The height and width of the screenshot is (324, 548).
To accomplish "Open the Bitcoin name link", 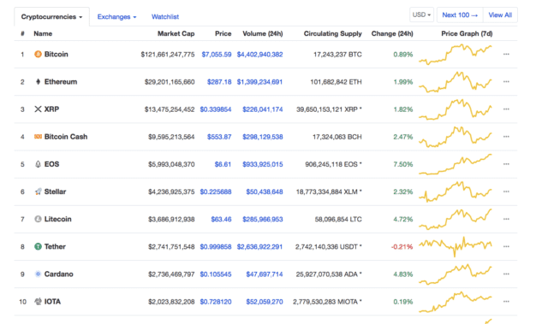I will click(x=56, y=54).
